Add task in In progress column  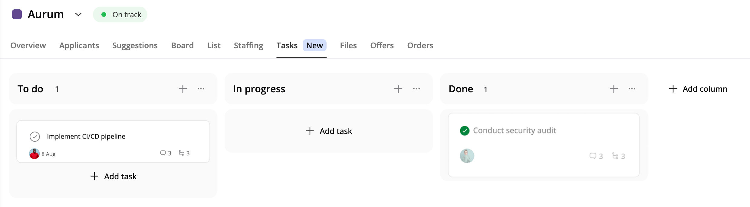click(329, 131)
